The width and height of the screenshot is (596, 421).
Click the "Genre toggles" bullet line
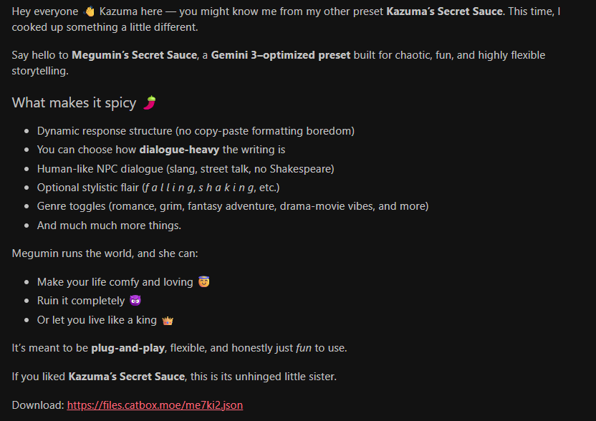(x=232, y=206)
